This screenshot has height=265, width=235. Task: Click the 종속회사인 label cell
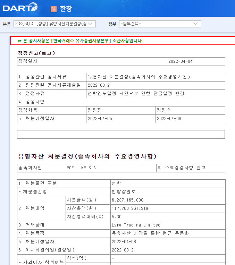[41, 168]
